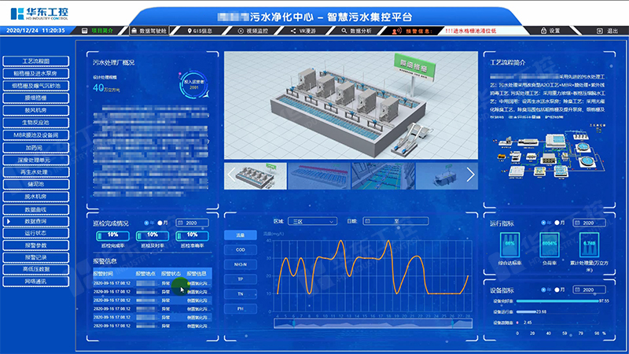
Task: Select the 月 radio in 运行指标
Action: (556, 223)
